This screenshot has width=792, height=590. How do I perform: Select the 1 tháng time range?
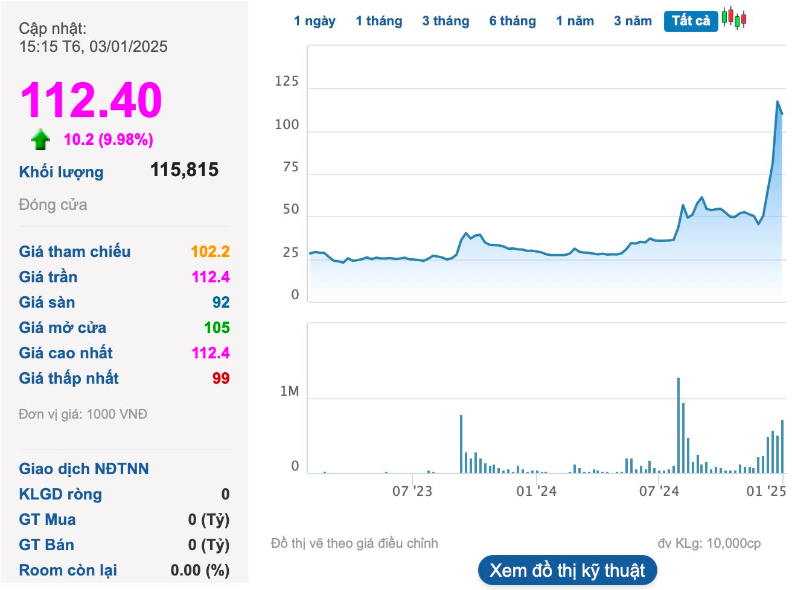coord(379,21)
